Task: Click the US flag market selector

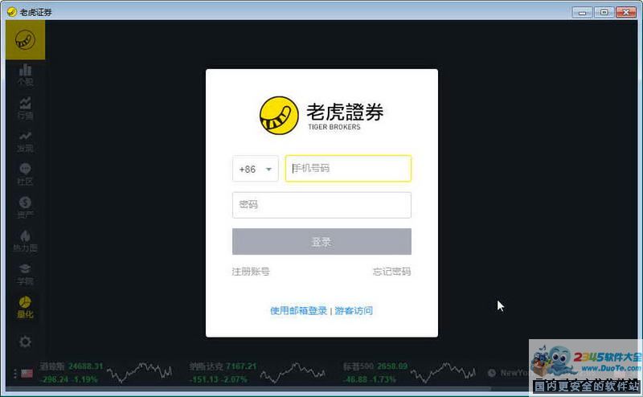Action: coord(27,373)
